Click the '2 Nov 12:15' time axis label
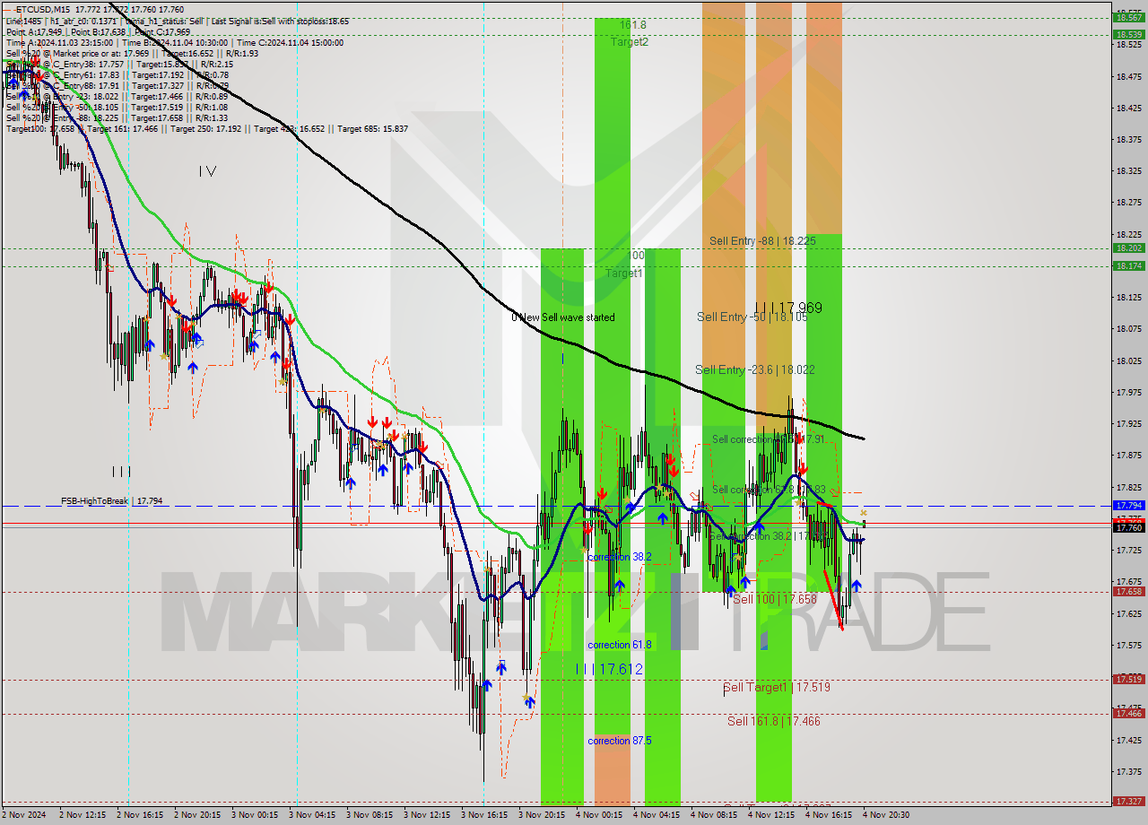The width and height of the screenshot is (1148, 825). coord(83,815)
